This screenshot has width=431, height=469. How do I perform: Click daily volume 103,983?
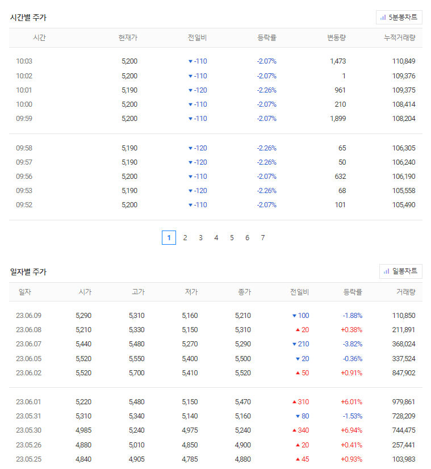(404, 459)
